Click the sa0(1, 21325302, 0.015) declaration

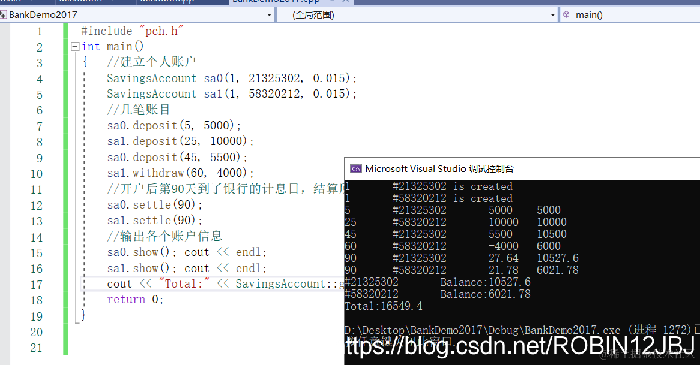[280, 78]
